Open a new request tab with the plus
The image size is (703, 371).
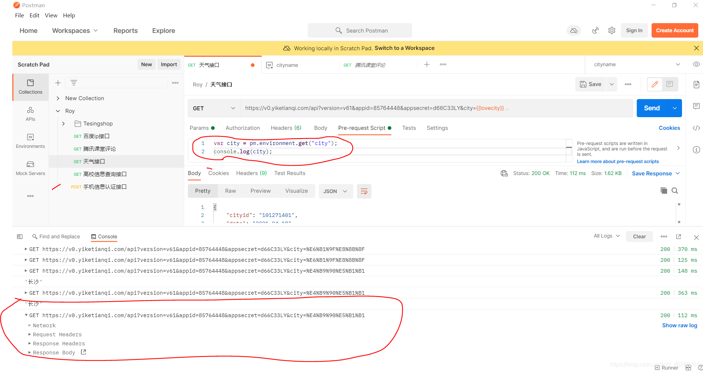(x=427, y=64)
